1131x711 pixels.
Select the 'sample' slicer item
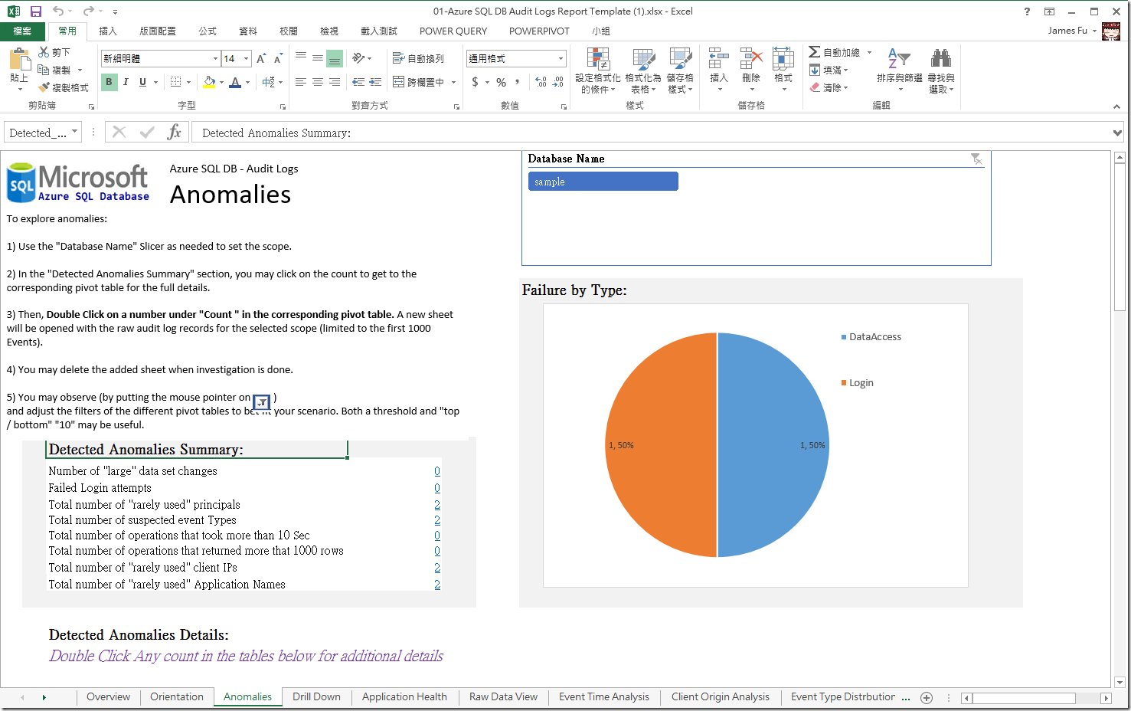603,182
